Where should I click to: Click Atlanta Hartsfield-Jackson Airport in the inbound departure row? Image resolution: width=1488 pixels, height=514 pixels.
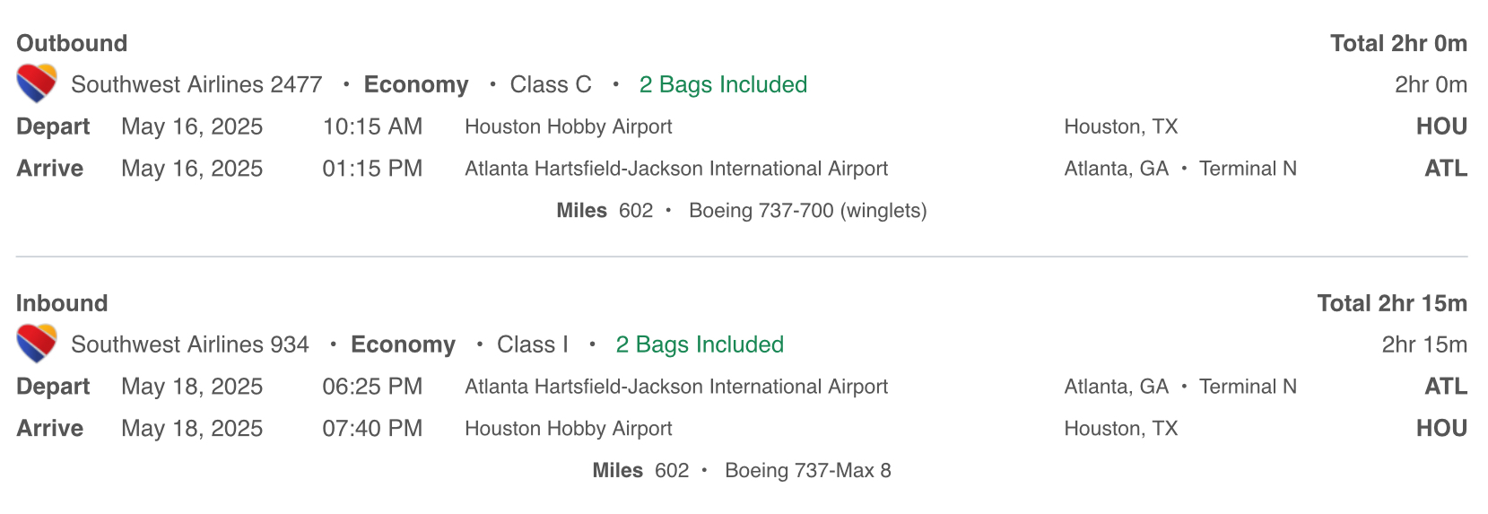675,387
